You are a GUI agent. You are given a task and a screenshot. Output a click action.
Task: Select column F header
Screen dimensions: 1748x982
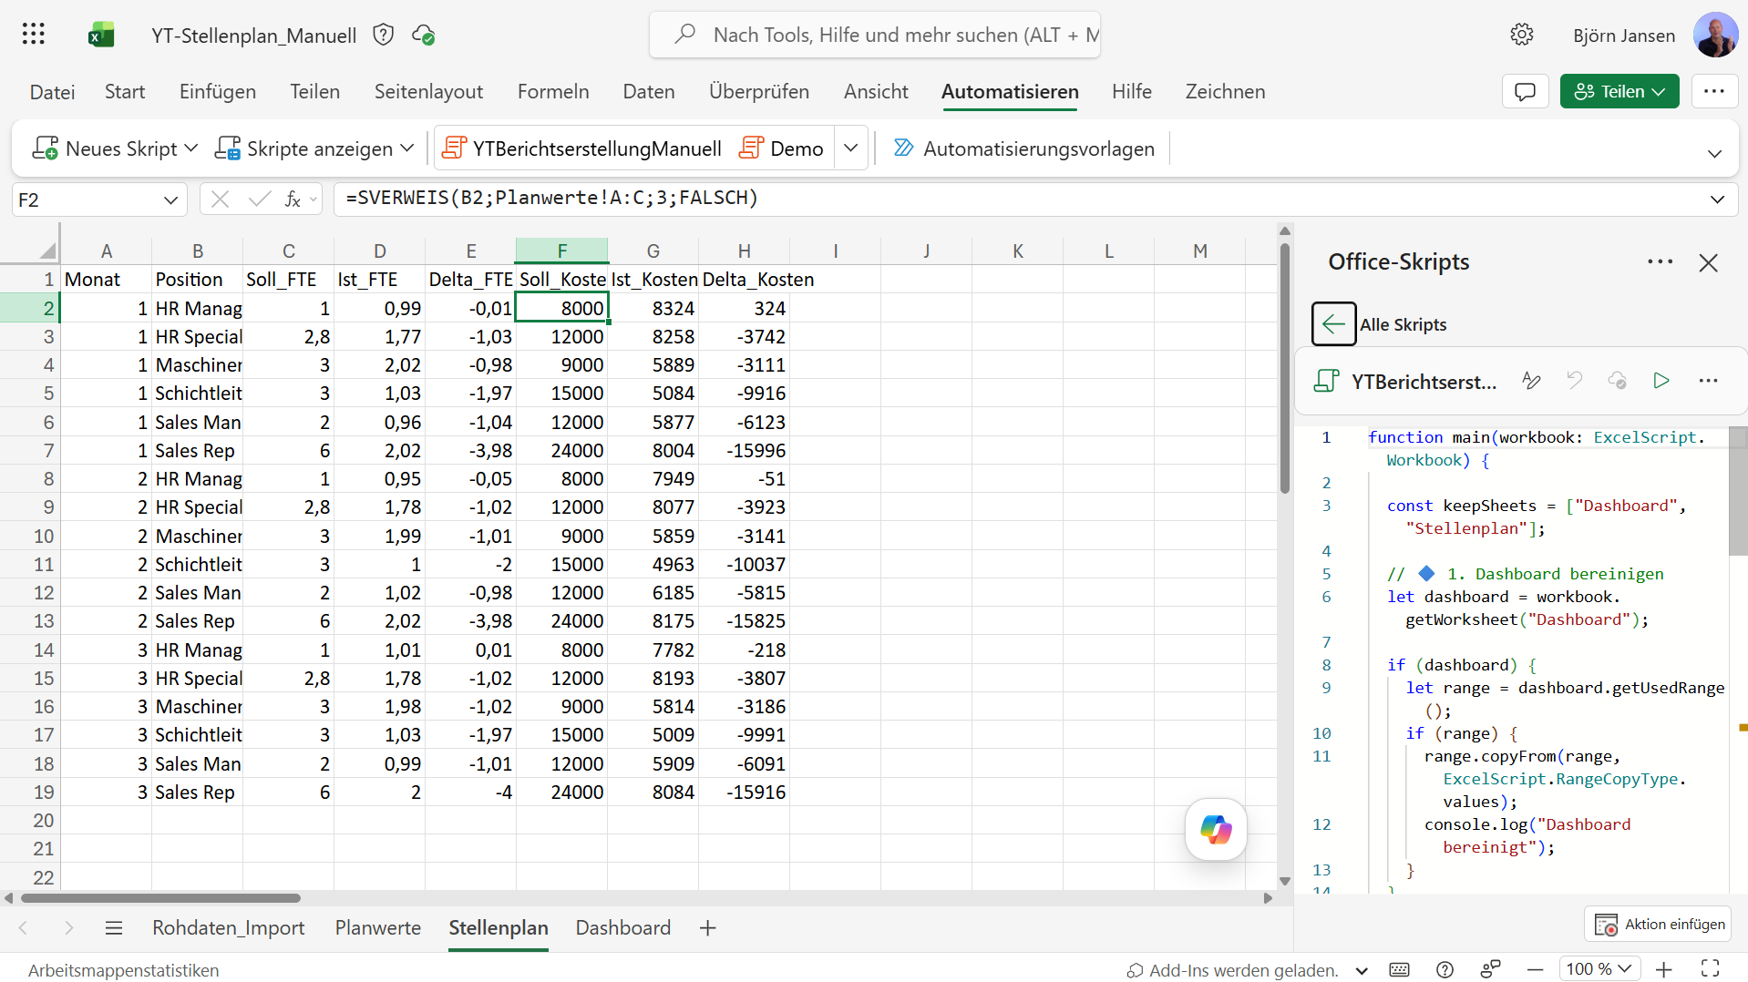pyautogui.click(x=561, y=251)
